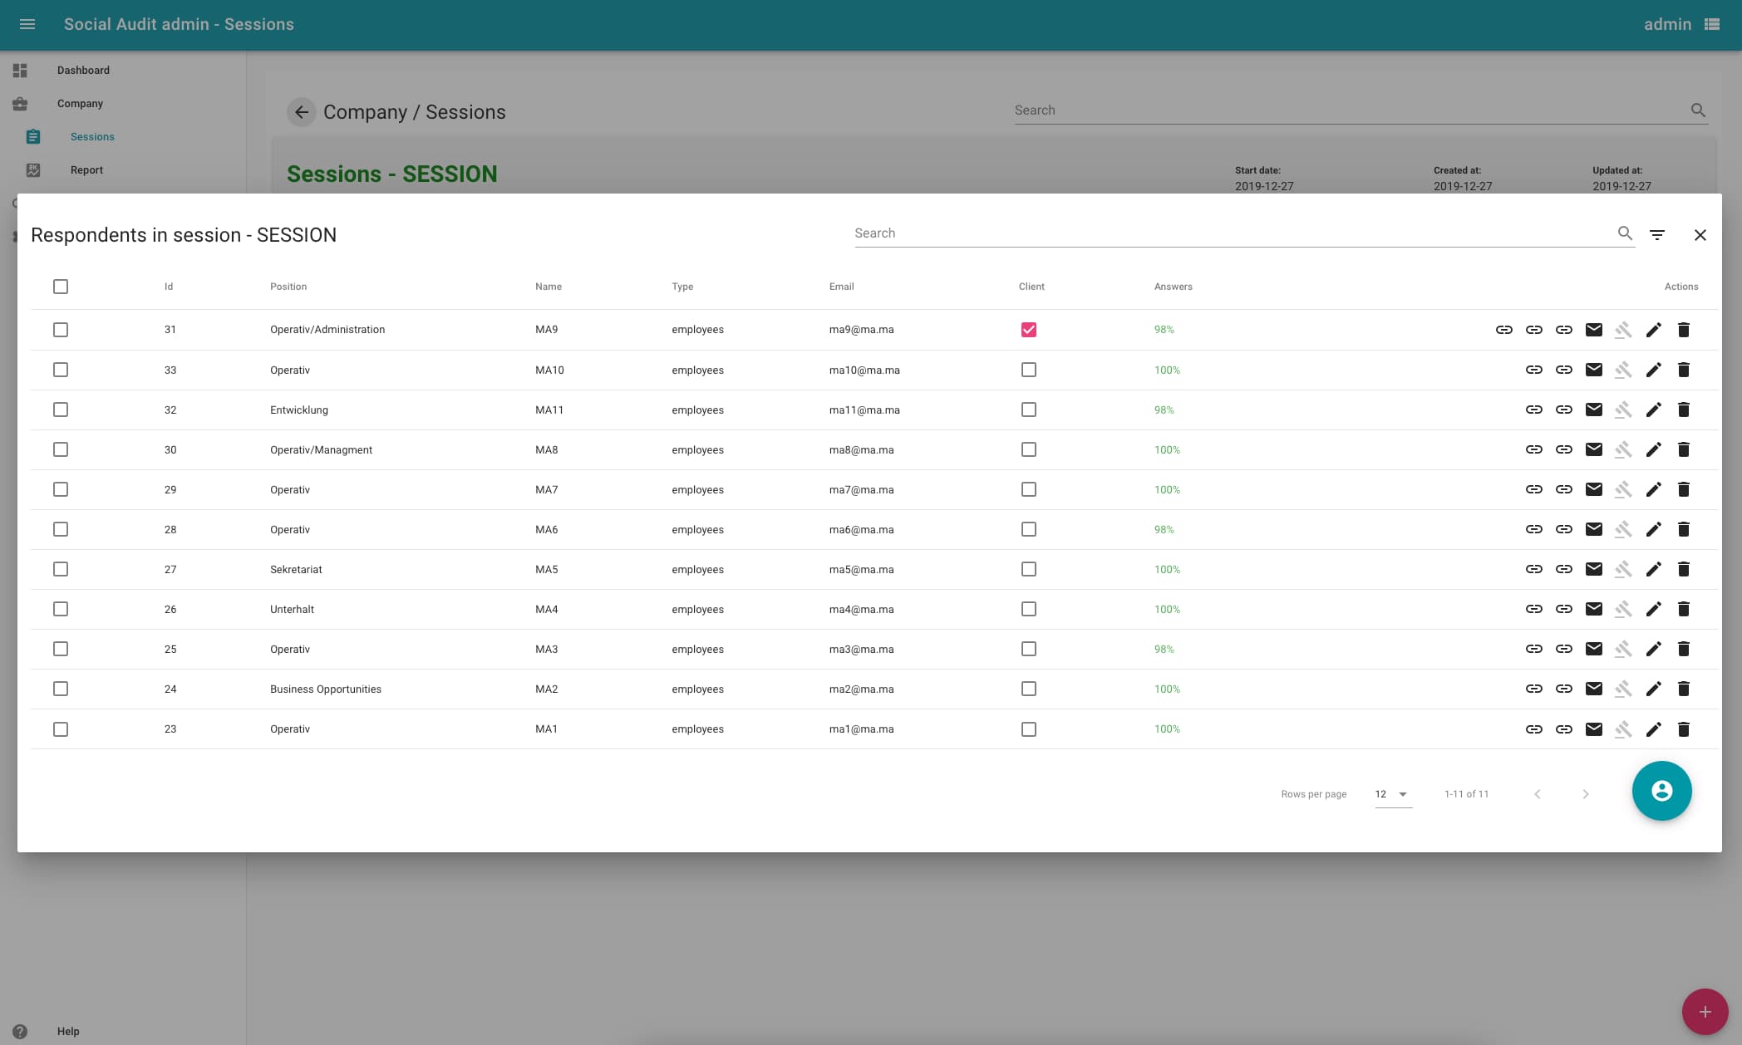The width and height of the screenshot is (1742, 1045).
Task: Open the Rows per page dropdown
Action: tap(1393, 794)
